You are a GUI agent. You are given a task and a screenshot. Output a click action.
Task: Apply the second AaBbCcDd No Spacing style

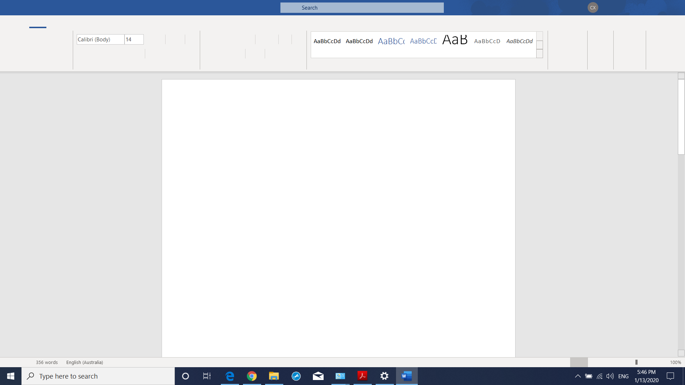[x=359, y=41]
